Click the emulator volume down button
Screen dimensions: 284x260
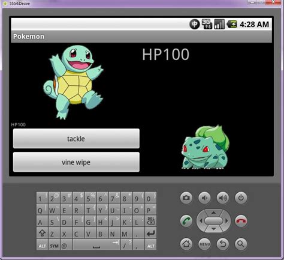pos(204,198)
